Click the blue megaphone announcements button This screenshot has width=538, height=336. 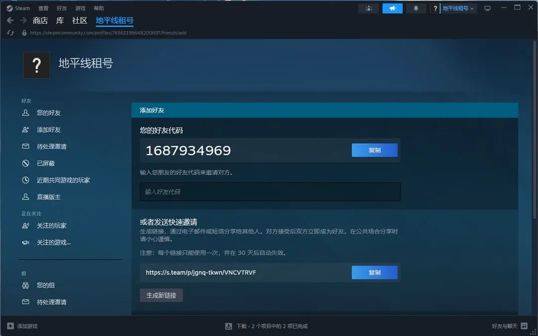pos(392,8)
